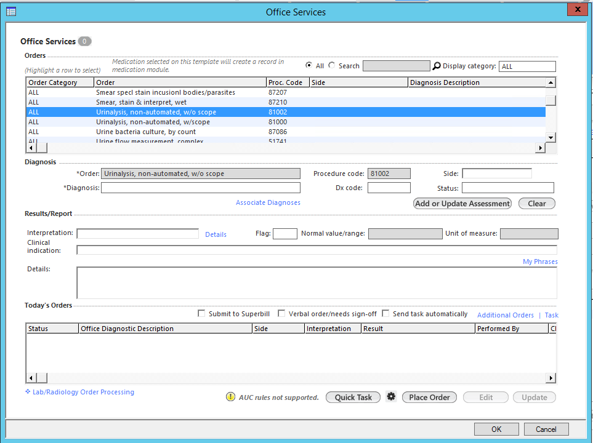Click the Office Diagnostic Description column header
Image resolution: width=593 pixels, height=443 pixels.
(x=165, y=329)
